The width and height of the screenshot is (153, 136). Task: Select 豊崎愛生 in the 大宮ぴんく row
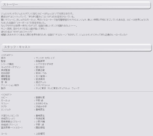point(40,116)
